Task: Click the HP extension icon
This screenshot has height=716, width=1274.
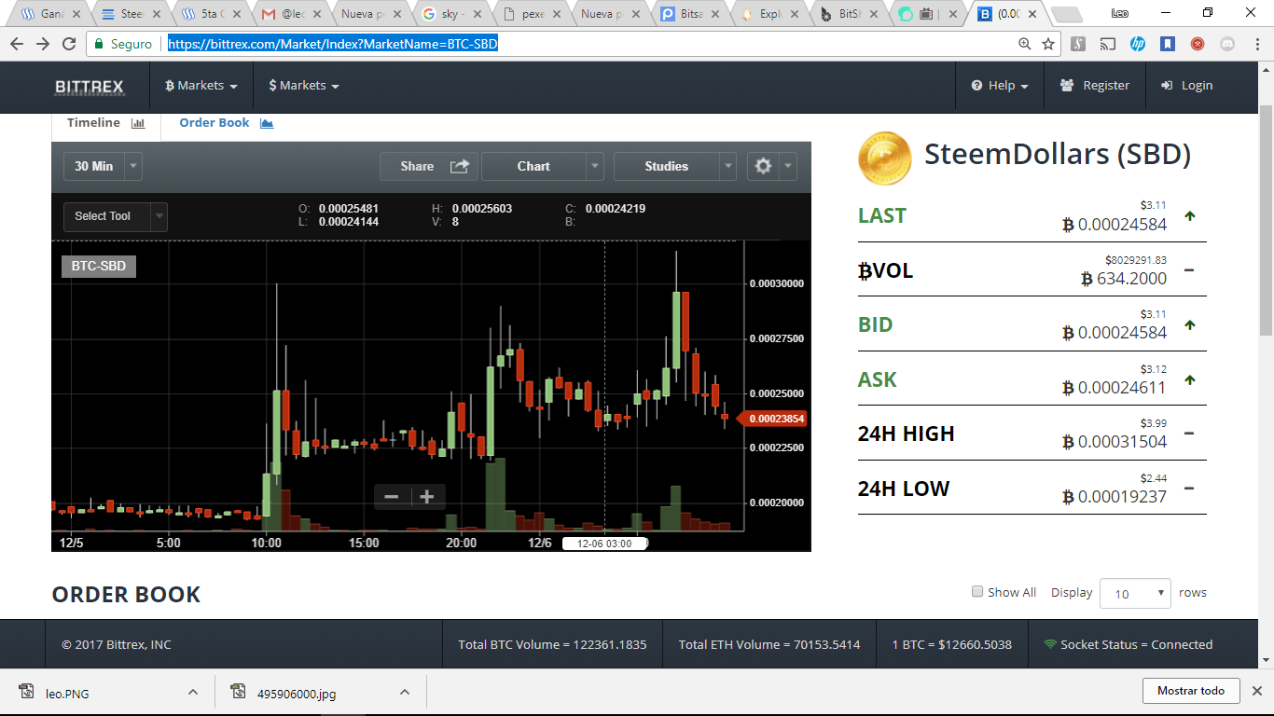Action: point(1138,44)
